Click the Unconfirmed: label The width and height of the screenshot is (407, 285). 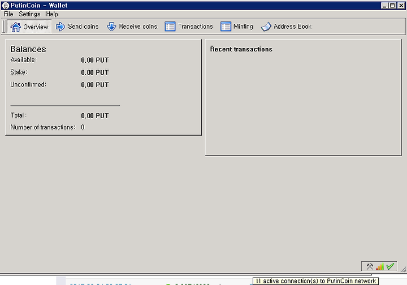(x=28, y=84)
